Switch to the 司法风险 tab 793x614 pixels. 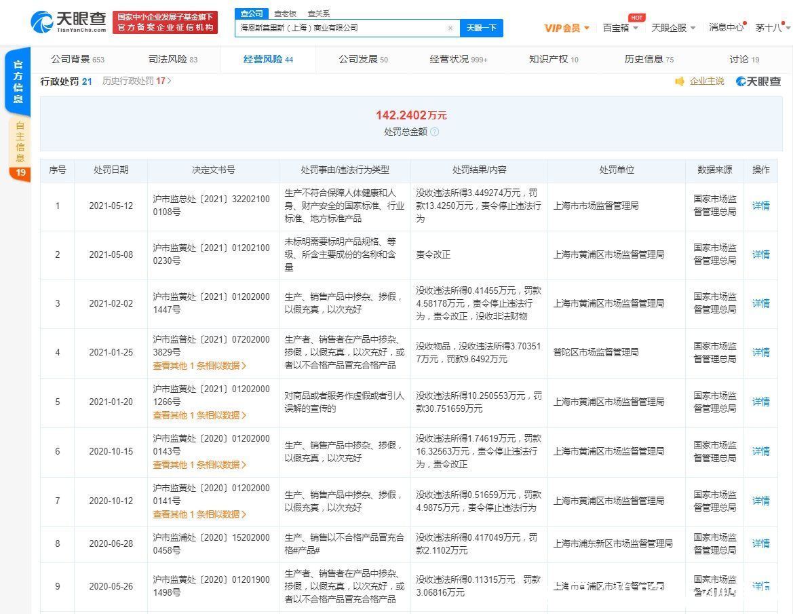point(169,59)
